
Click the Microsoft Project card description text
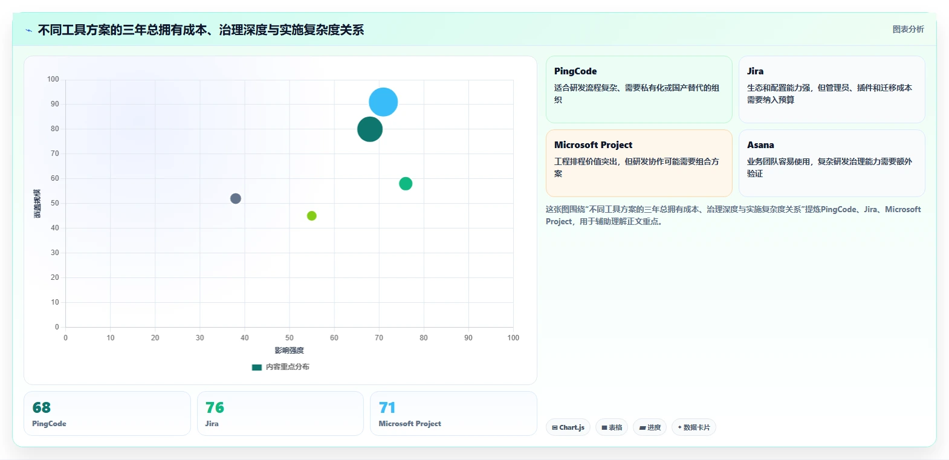click(636, 167)
